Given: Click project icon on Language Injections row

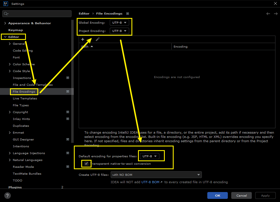Looking at the screenshot, I should pyautogui.click(x=68, y=153).
